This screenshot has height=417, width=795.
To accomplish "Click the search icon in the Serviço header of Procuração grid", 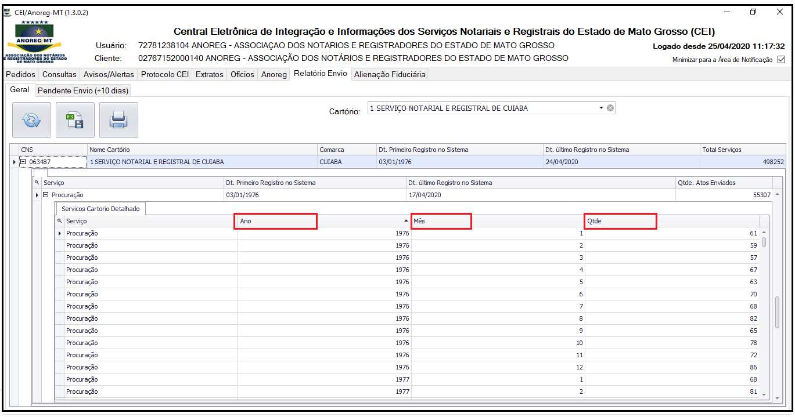I will click(x=38, y=183).
